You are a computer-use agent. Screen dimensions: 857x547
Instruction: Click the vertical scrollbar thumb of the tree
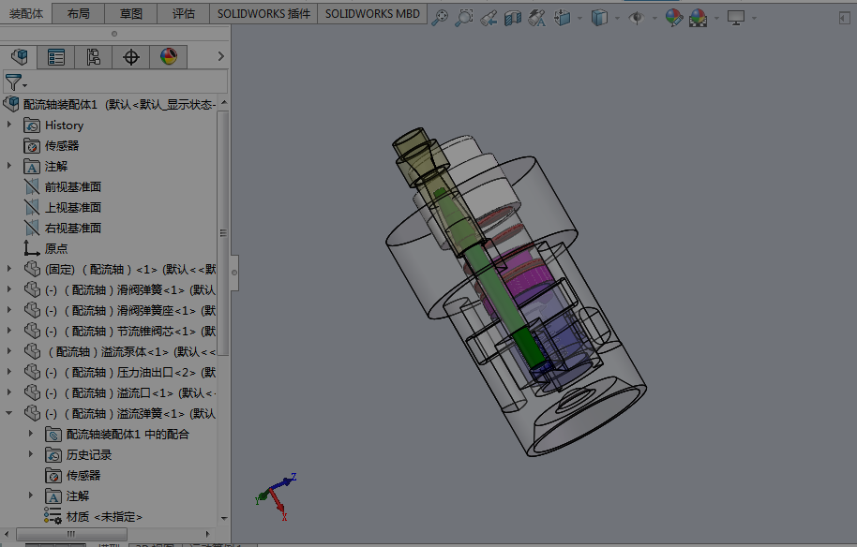pos(223,233)
